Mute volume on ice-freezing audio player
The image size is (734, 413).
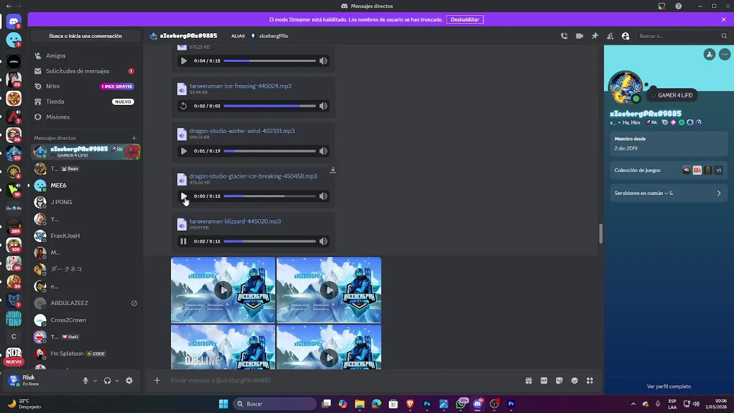323,106
